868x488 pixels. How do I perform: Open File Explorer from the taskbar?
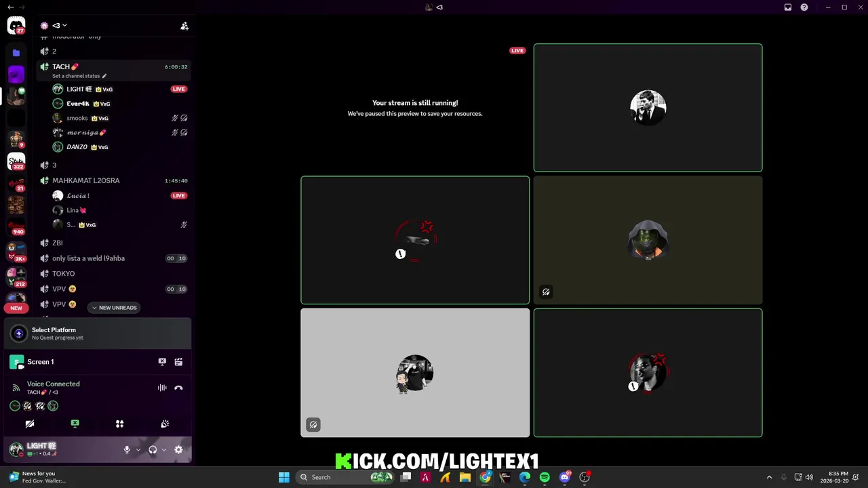465,477
